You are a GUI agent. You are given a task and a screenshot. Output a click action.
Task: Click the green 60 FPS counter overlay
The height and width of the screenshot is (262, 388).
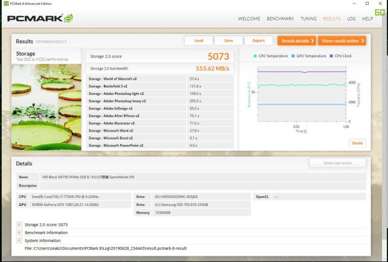pos(380,12)
